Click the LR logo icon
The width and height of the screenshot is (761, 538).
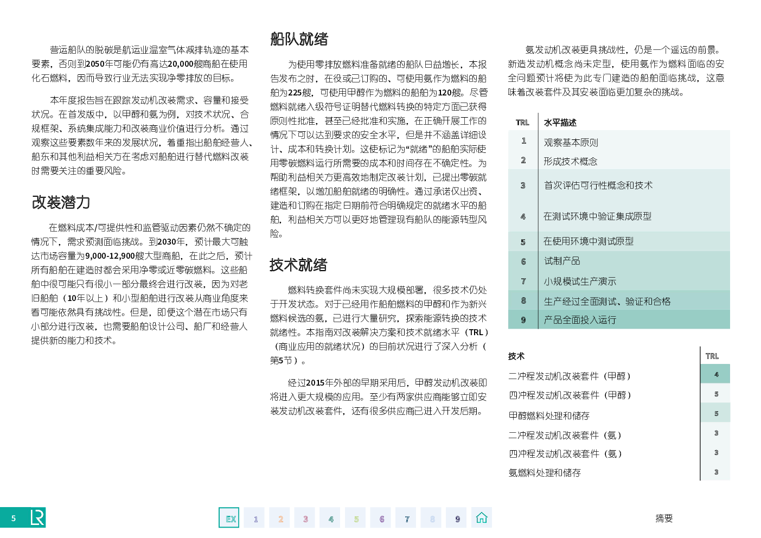[37, 518]
